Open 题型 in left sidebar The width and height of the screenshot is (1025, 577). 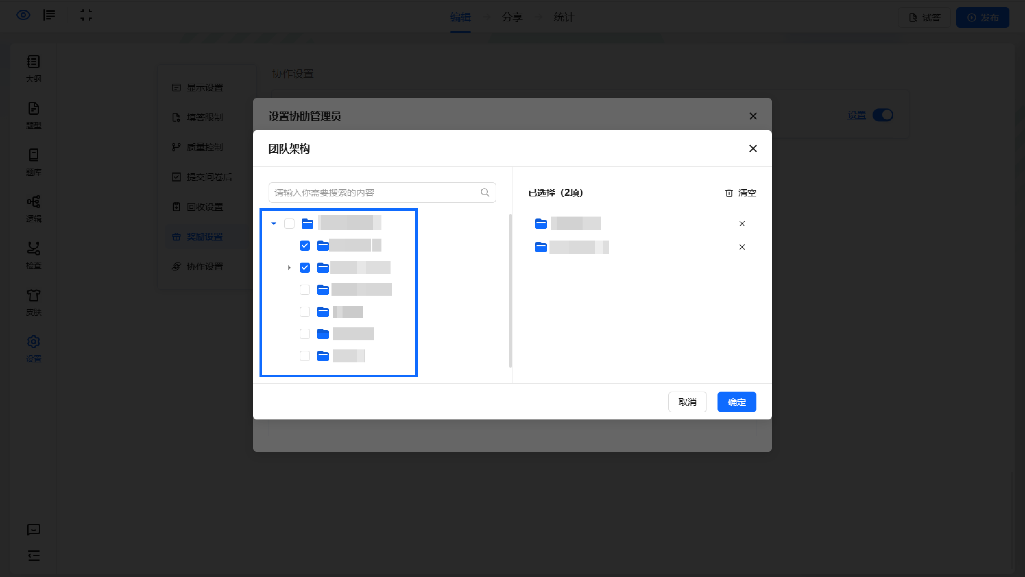(33, 115)
